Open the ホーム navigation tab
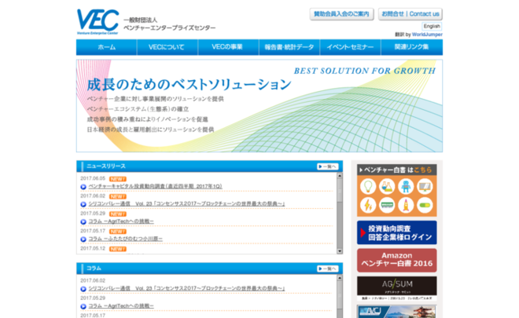The height and width of the screenshot is (318, 519). 107,47
